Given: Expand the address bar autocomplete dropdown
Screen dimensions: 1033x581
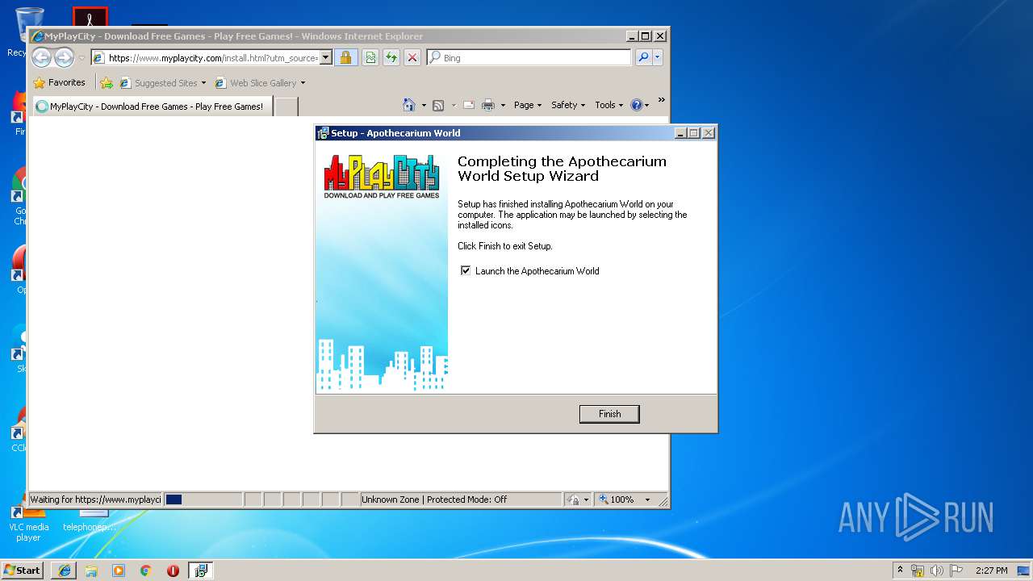Looking at the screenshot, I should coord(326,58).
